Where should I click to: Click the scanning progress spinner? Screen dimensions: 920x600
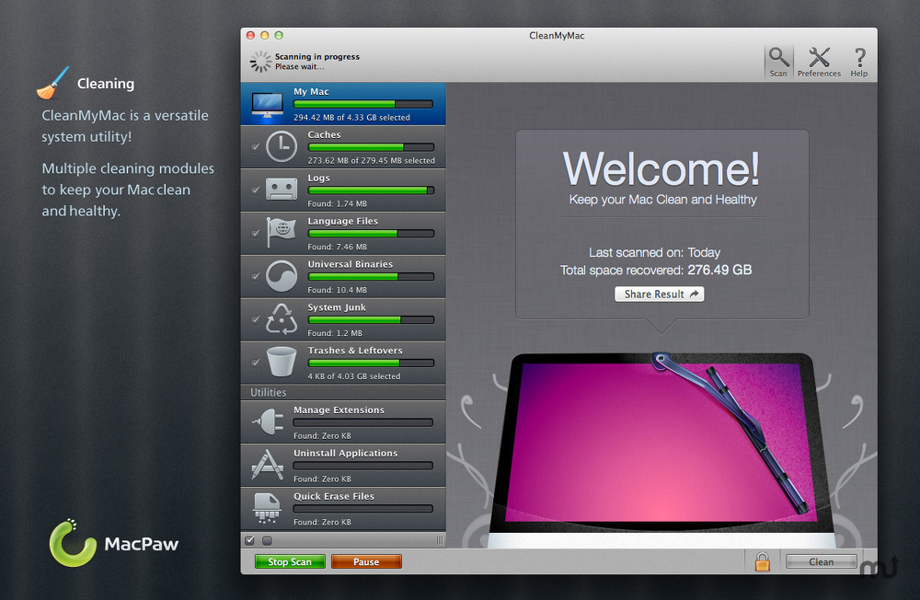coord(260,61)
